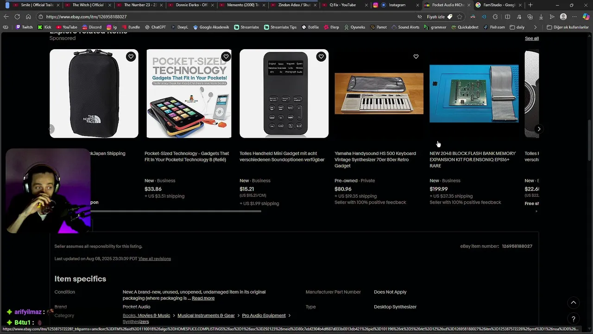This screenshot has height=334, width=593.
Task: Select the $80.96 Yamaha price
Action: click(343, 189)
